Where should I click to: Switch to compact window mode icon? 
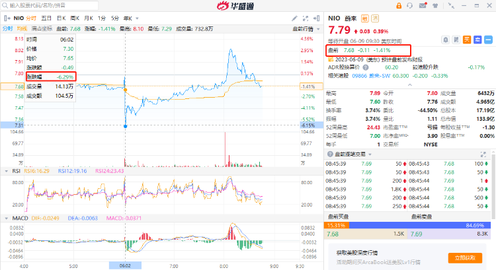[452, 6]
